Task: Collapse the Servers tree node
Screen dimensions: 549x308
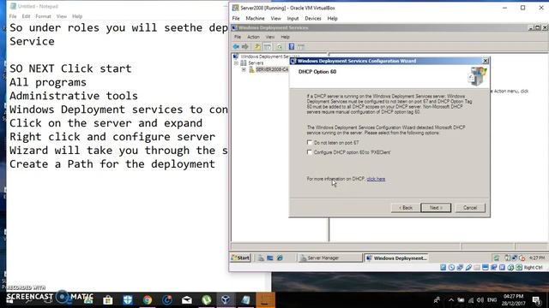Action: pyautogui.click(x=237, y=62)
